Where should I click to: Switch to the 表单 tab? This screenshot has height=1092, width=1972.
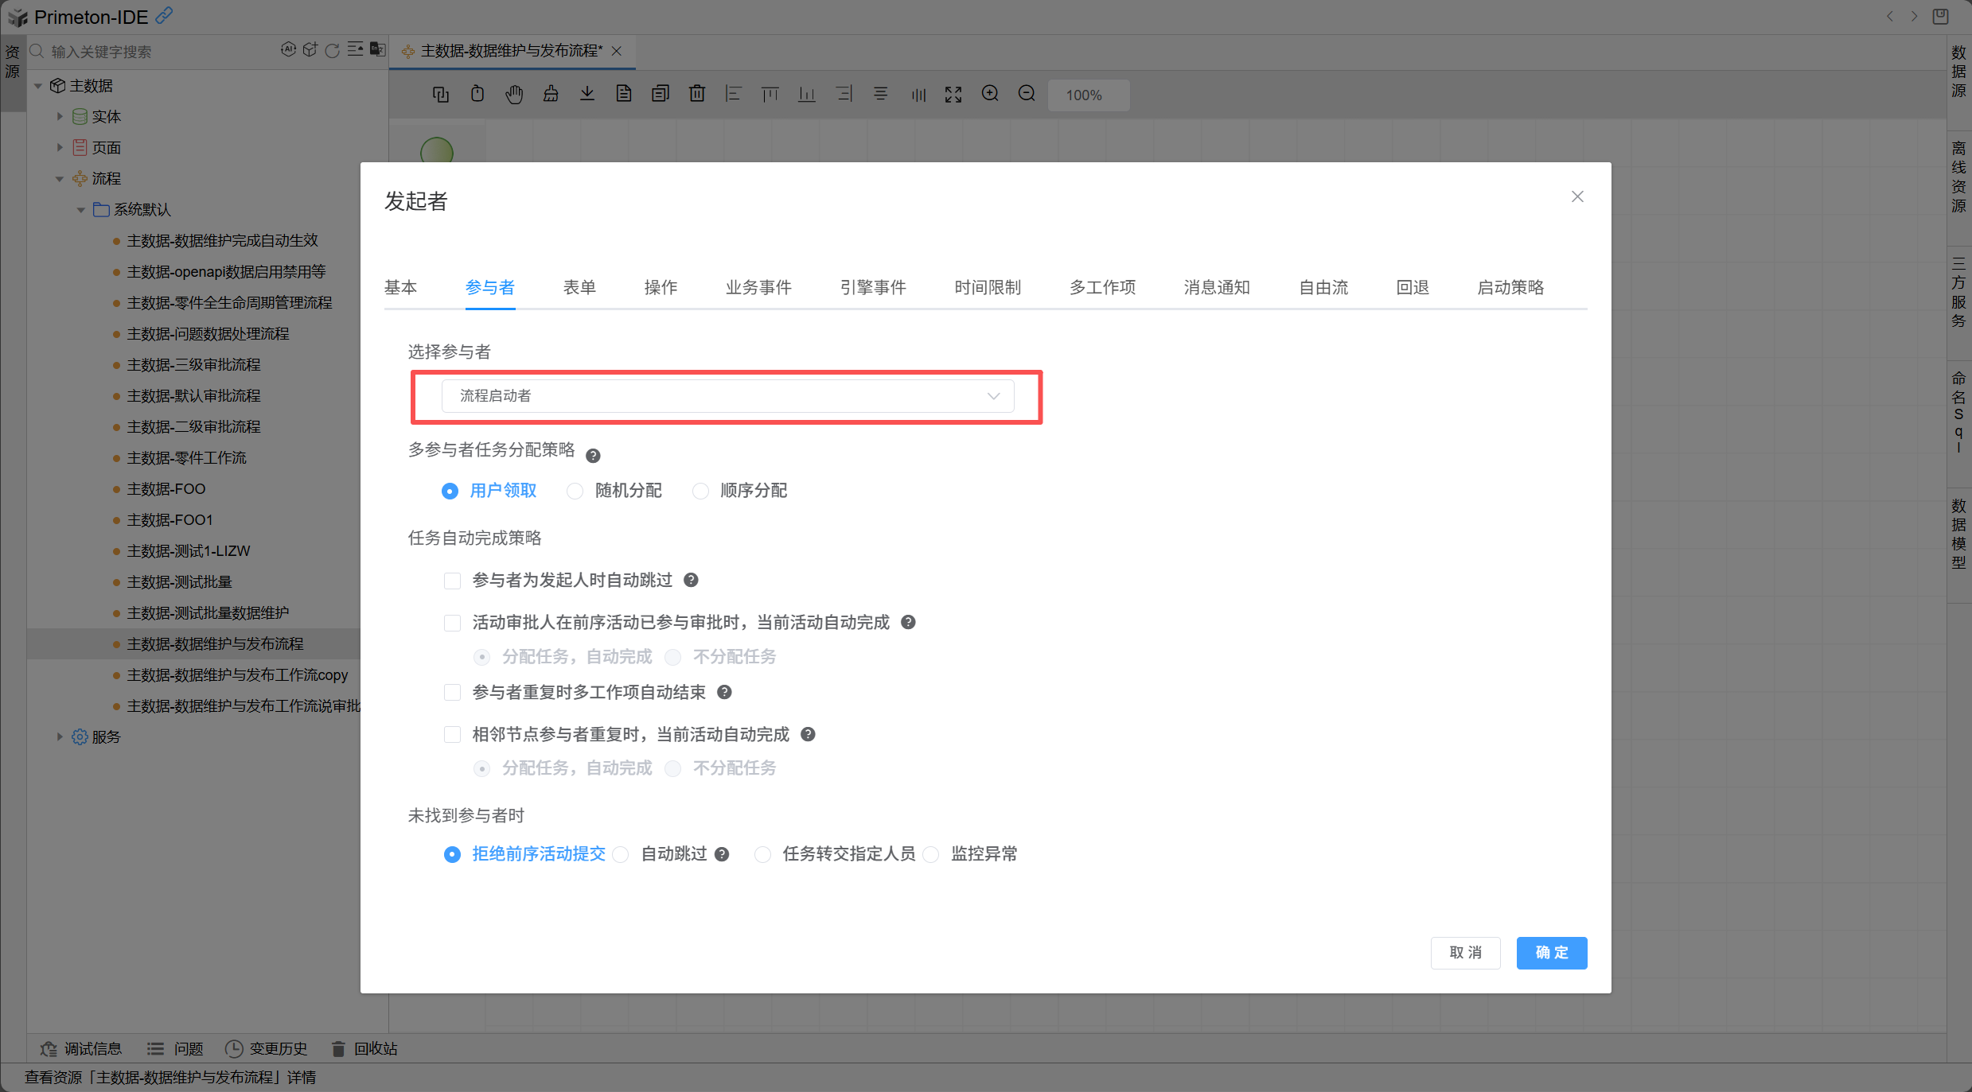[x=579, y=287]
